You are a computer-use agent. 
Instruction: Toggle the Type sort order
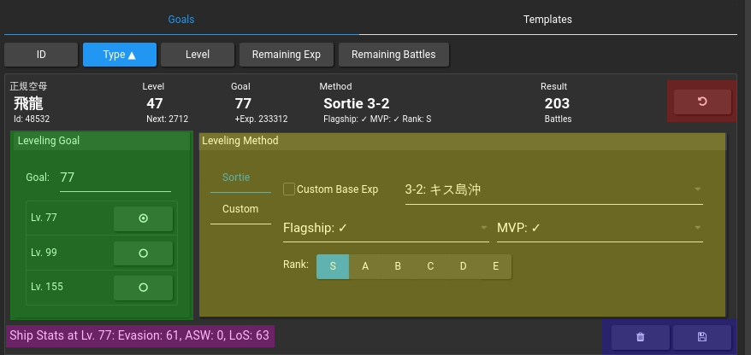[x=120, y=55]
